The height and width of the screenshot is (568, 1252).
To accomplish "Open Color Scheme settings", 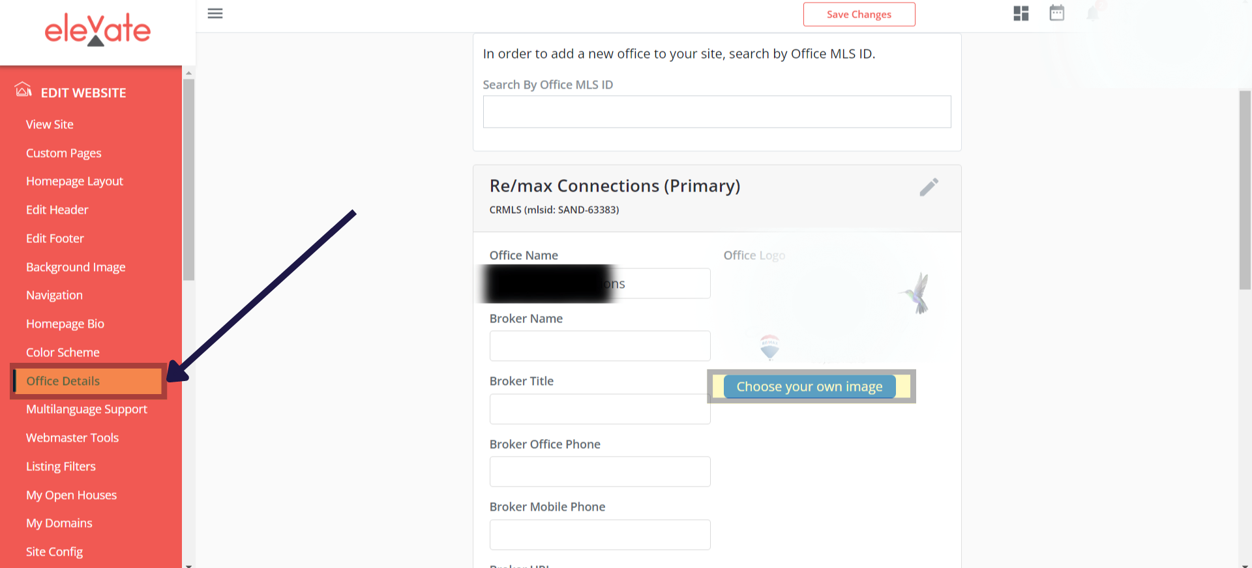I will 63,352.
